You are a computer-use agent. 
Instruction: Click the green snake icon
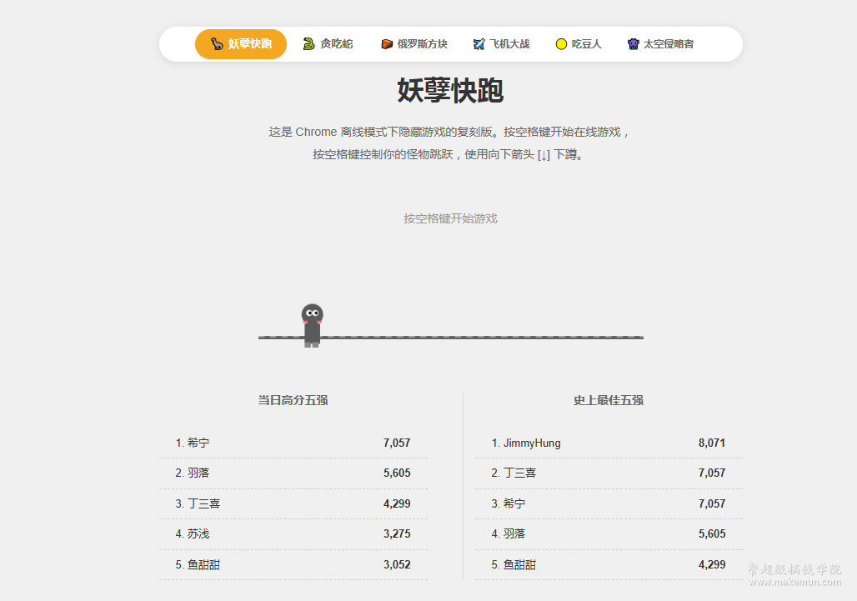pos(308,43)
